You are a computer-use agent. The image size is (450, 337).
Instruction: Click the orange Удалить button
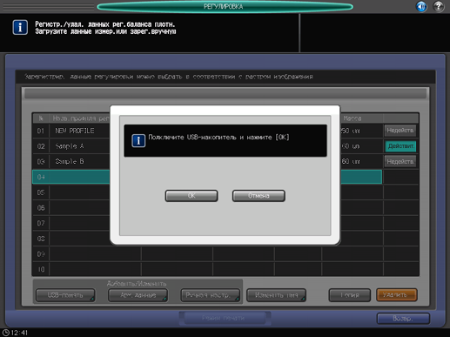(397, 294)
